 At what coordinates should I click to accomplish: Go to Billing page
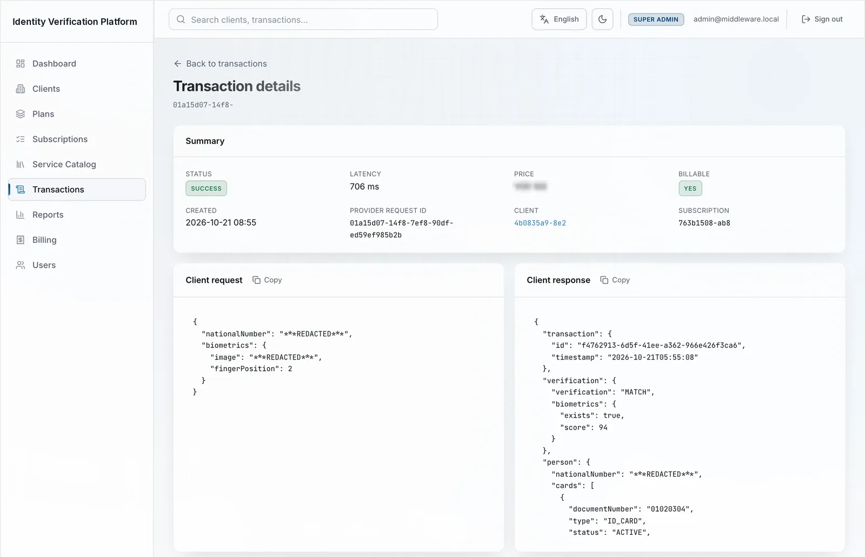[x=77, y=240]
